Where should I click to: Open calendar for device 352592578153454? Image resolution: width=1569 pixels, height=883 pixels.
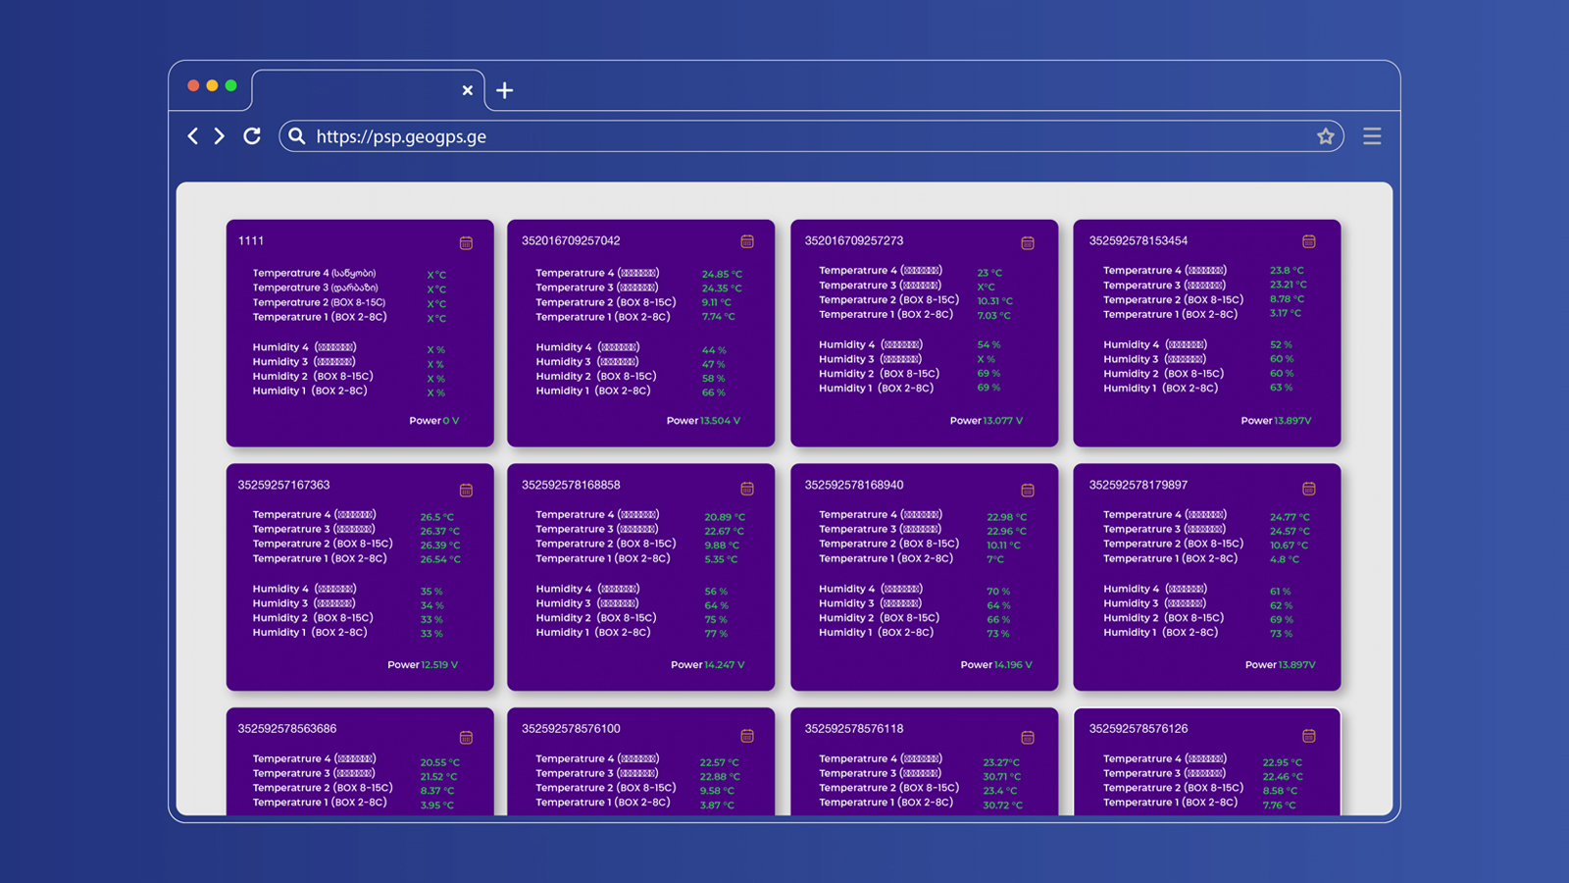(1309, 242)
